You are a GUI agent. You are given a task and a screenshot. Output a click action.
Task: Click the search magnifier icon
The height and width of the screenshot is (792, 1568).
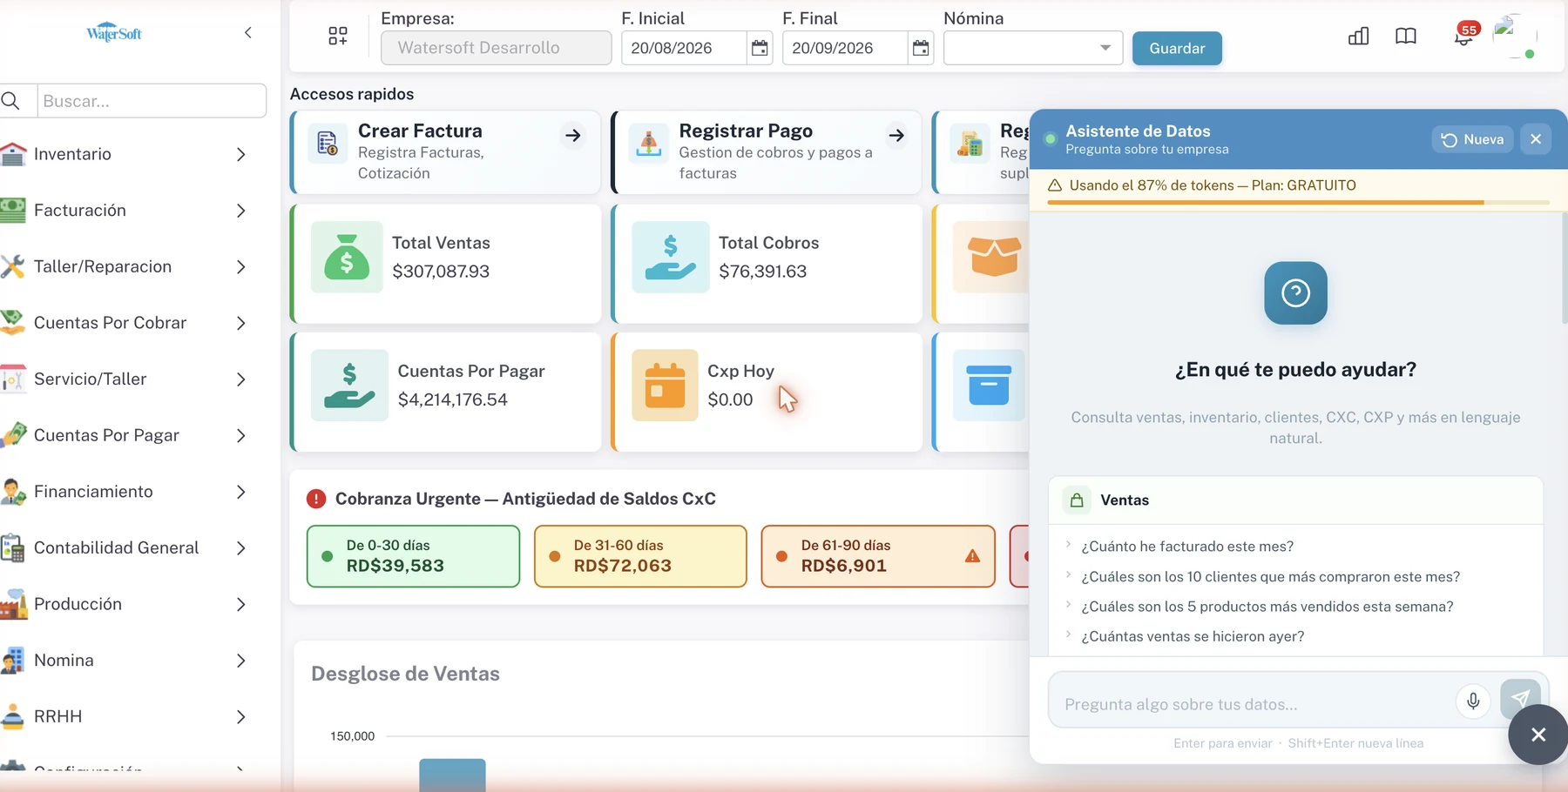point(11,101)
